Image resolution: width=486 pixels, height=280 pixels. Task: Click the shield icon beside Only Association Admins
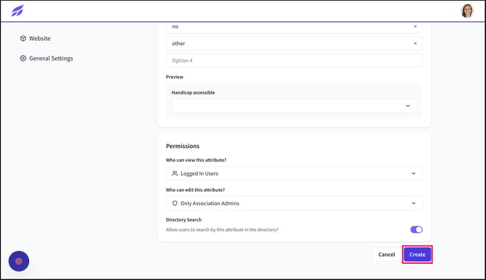(174, 203)
